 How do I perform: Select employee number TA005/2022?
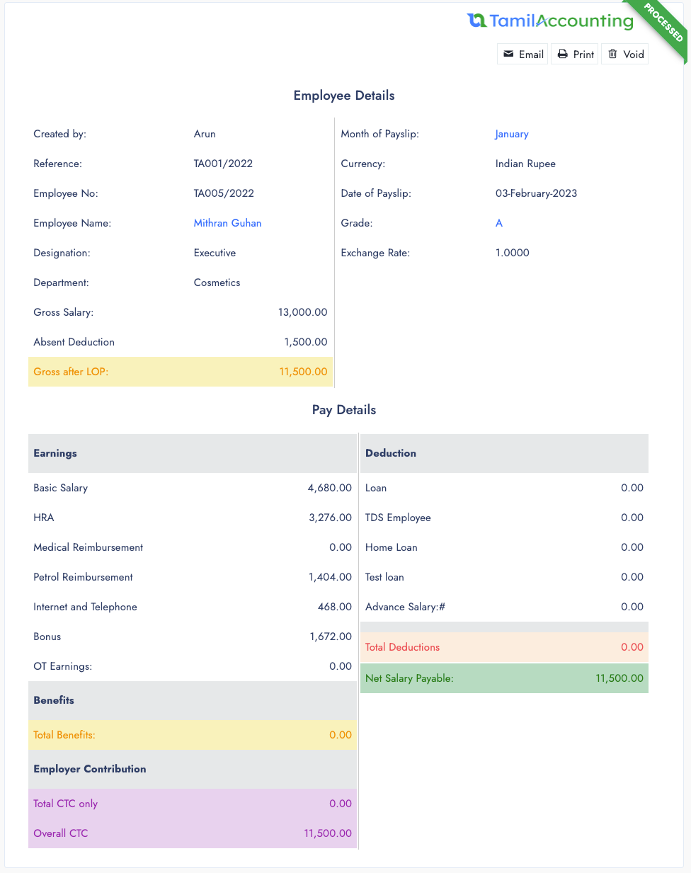(x=224, y=193)
